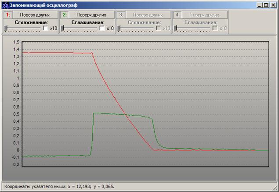This screenshot has width=279, height=192.
Task: Click disabled channel 4 'Поверх других' button
Action: tap(205, 15)
